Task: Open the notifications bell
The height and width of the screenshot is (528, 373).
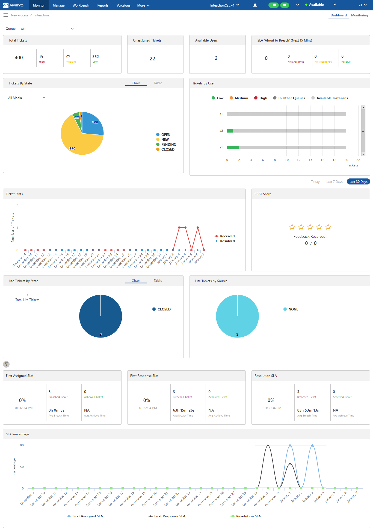Action: tap(255, 5)
